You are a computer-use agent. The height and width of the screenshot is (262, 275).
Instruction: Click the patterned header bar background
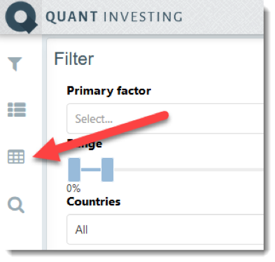(x=224, y=17)
